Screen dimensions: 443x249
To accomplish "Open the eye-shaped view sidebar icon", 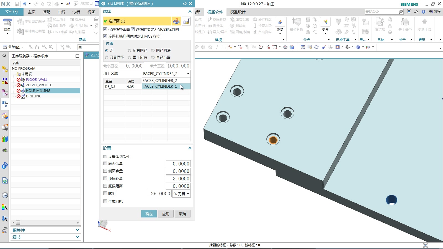I will pyautogui.click(x=5, y=151).
